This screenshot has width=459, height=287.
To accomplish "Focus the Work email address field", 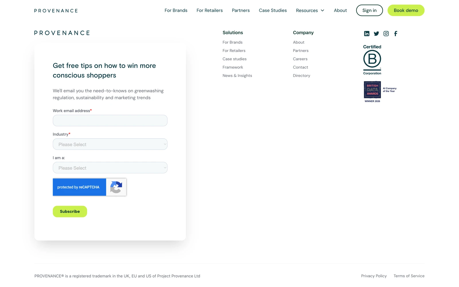I will pyautogui.click(x=110, y=121).
